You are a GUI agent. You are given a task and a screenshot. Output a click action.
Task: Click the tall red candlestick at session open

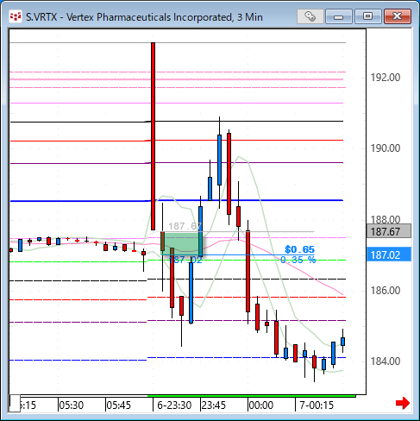point(153,136)
